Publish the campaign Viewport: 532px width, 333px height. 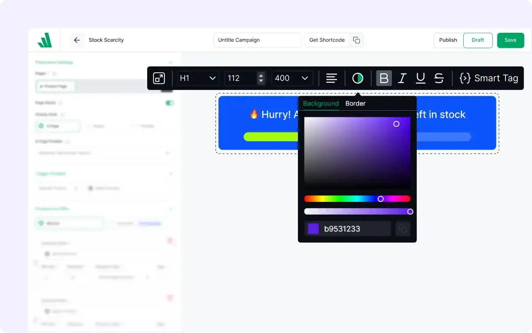(448, 40)
